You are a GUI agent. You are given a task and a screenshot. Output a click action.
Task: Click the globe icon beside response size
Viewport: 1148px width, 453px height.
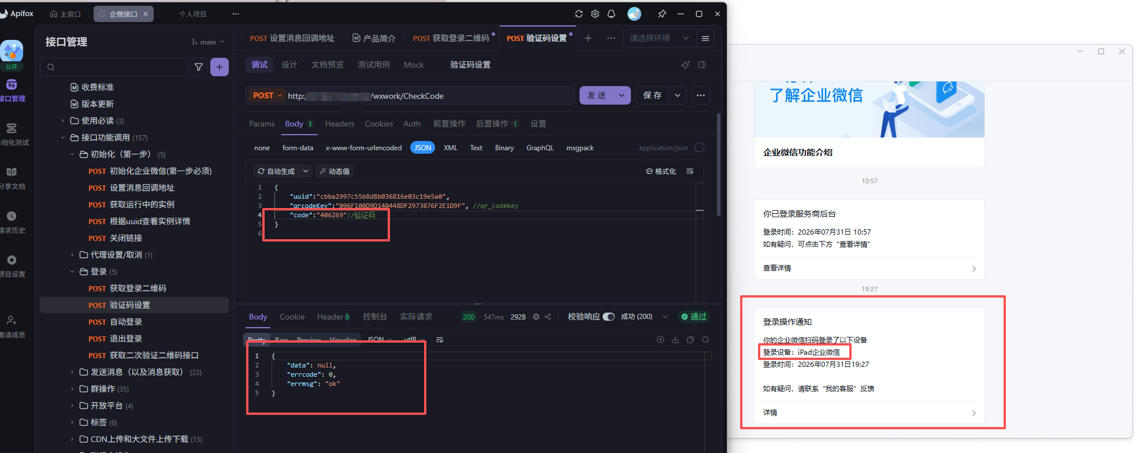click(536, 317)
